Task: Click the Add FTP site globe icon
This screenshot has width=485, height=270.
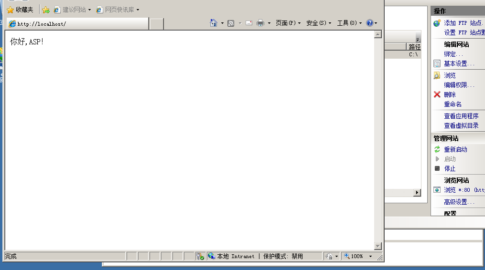Action: tap(437, 23)
